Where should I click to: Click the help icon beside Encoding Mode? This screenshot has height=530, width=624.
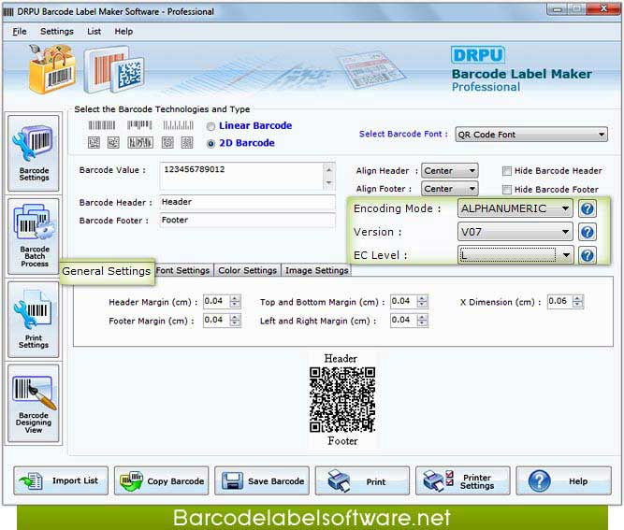(588, 208)
